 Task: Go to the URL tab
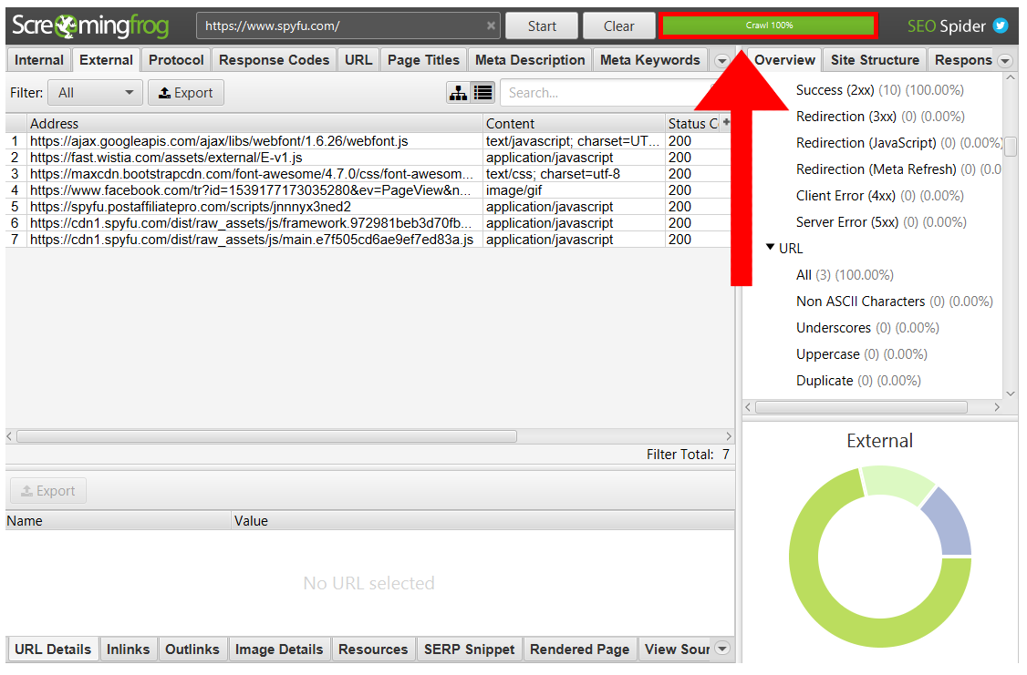(358, 60)
